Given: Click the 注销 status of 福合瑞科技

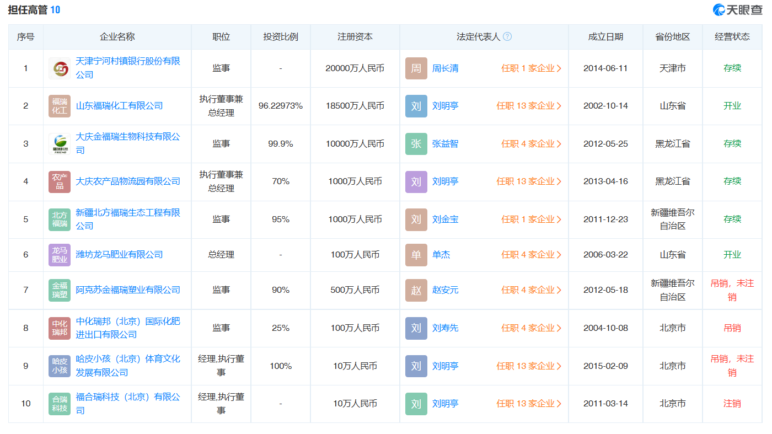Looking at the screenshot, I should click(x=732, y=404).
